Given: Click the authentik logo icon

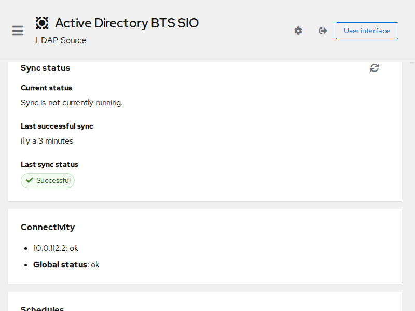Looking at the screenshot, I should click(x=42, y=23).
